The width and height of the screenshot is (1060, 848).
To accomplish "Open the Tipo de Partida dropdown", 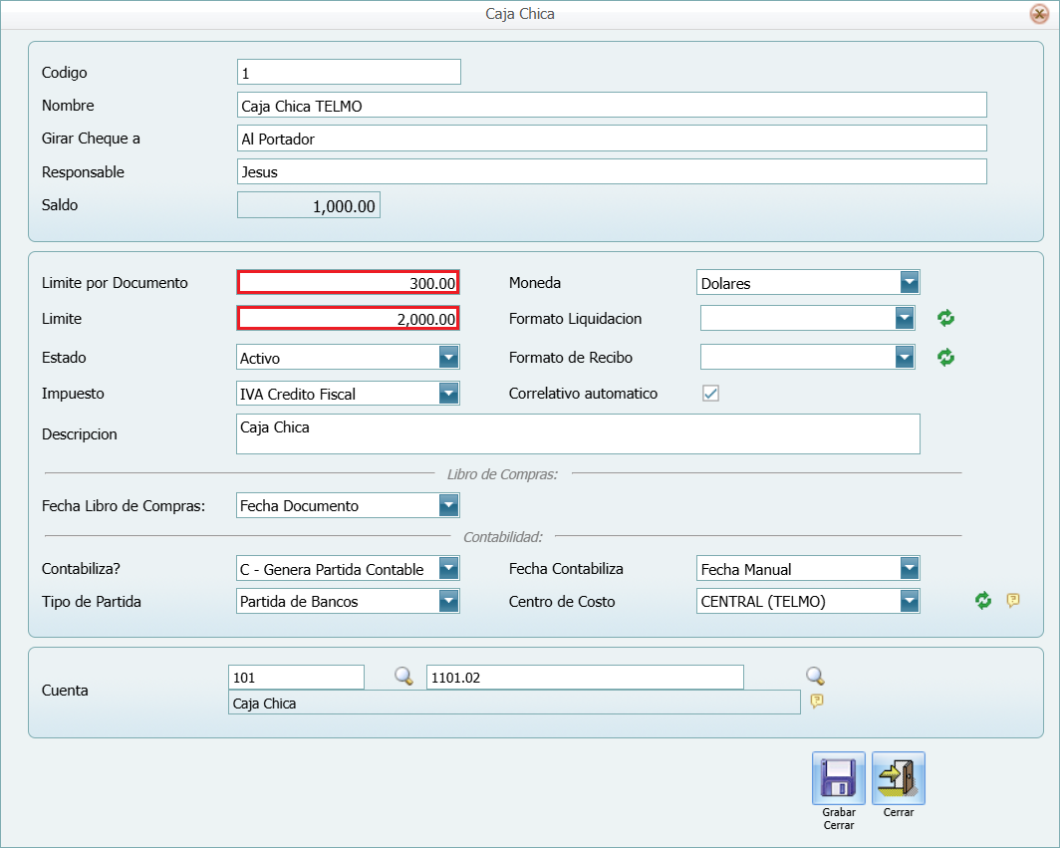I will point(448,601).
